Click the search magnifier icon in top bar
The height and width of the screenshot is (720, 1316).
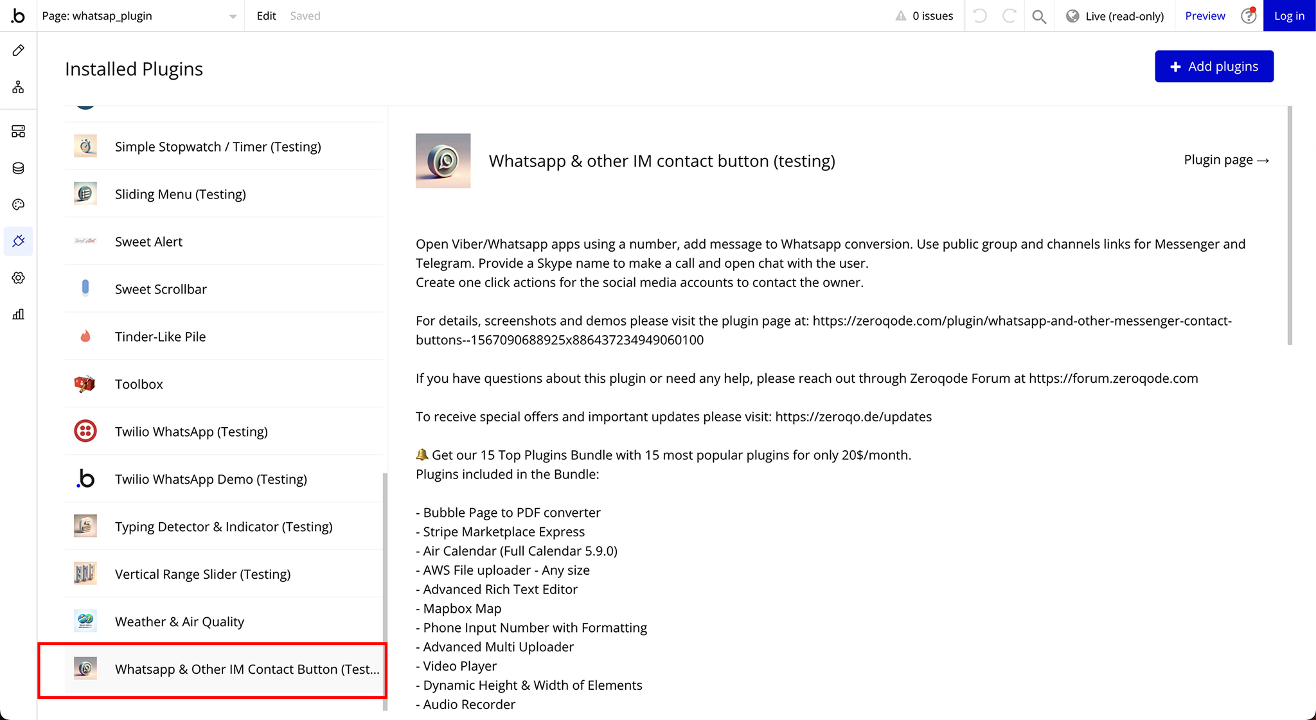1038,16
